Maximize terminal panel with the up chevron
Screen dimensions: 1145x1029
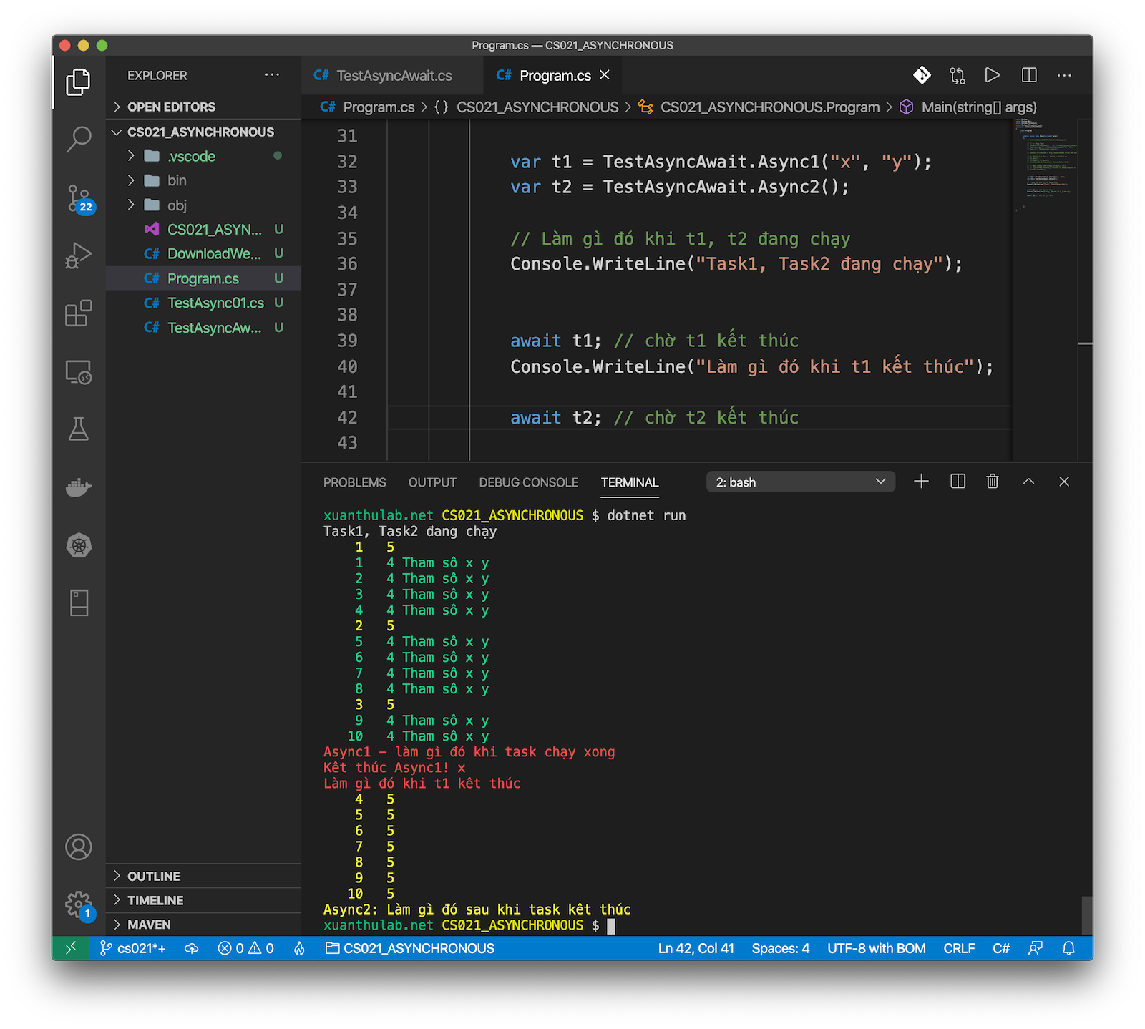(x=1028, y=482)
